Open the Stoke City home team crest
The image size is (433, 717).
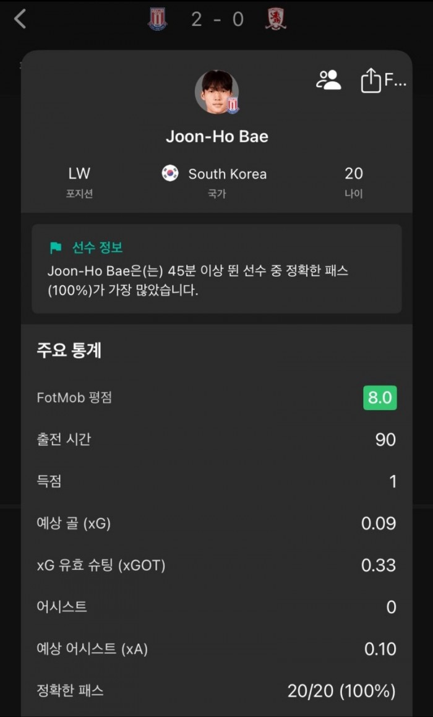tap(158, 19)
